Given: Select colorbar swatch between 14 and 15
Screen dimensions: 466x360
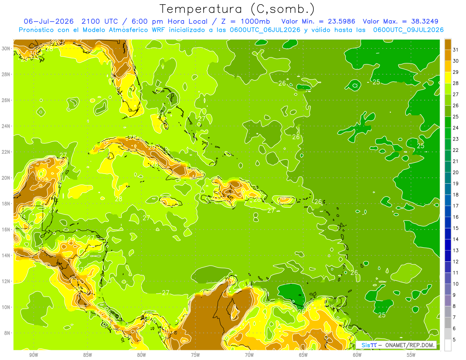Looking at the screenshot, I should point(448,234).
